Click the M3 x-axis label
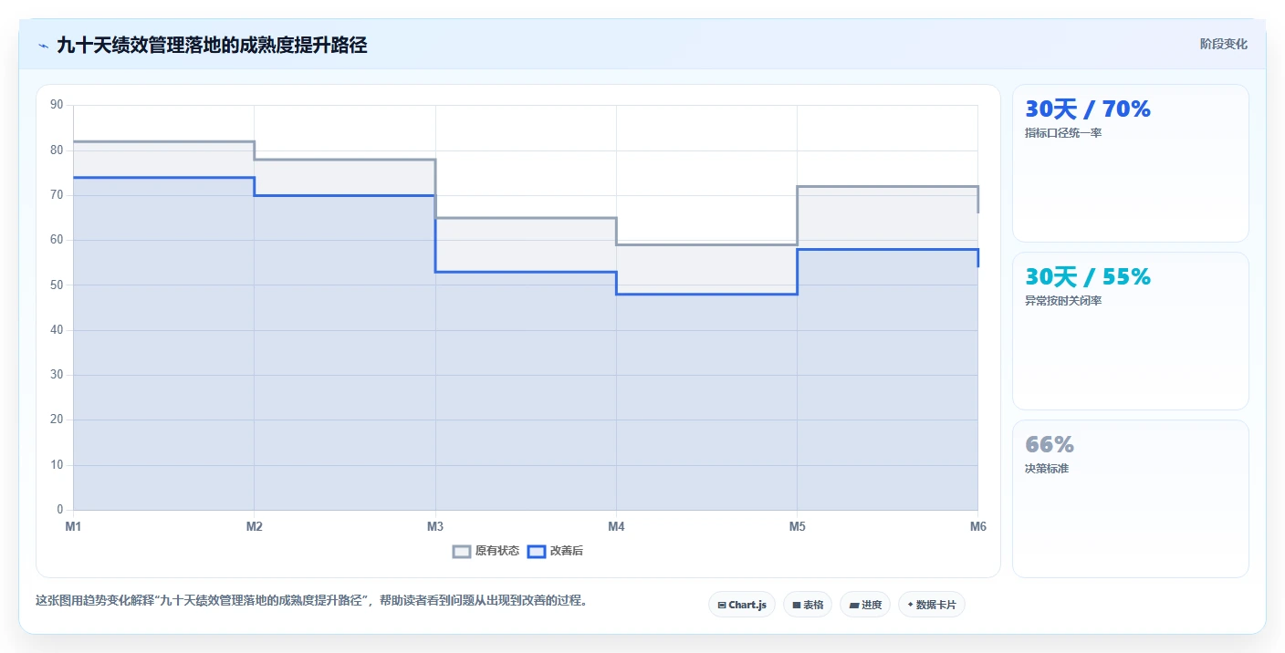Screen dimensions: 1285x653 tap(435, 526)
